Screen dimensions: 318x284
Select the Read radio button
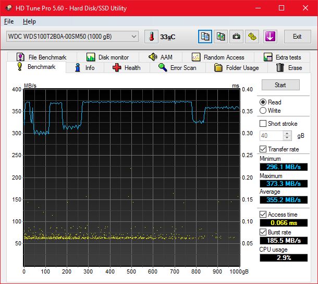(263, 102)
